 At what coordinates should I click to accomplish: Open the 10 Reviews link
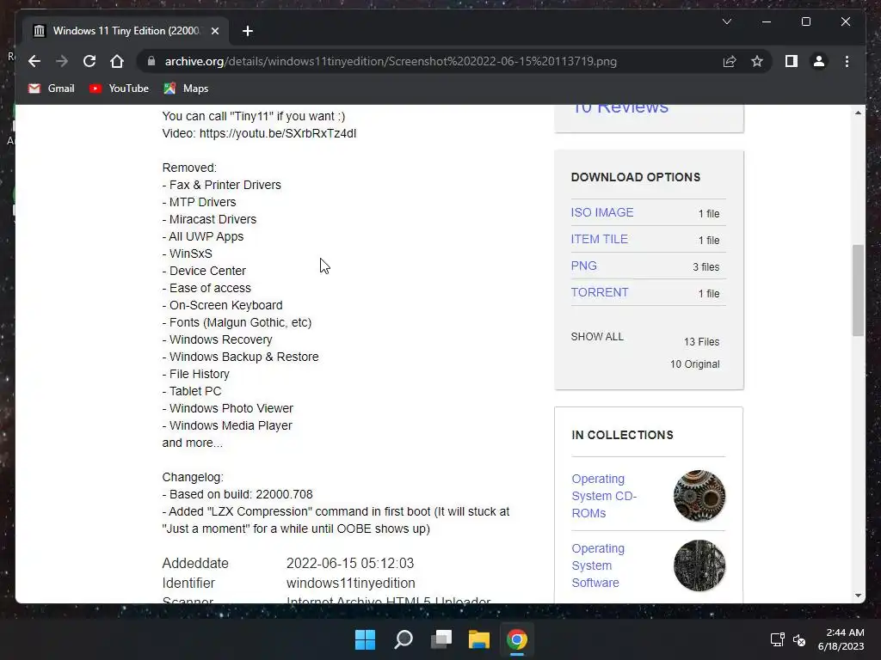point(620,107)
